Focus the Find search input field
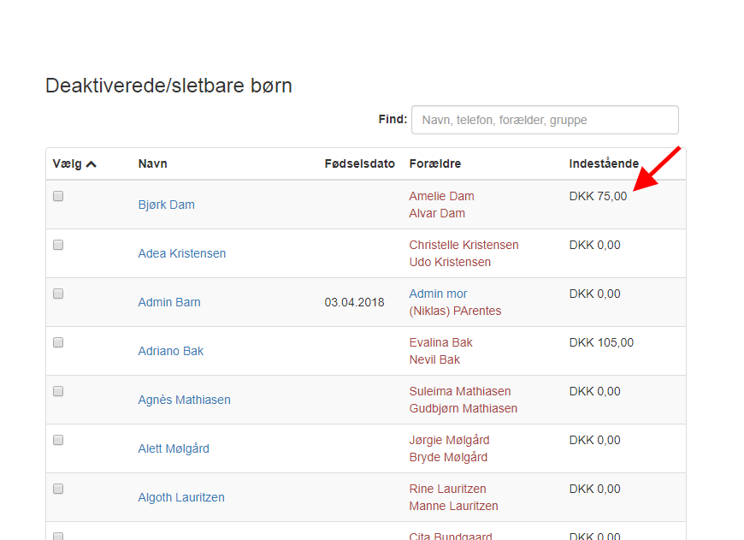The width and height of the screenshot is (744, 540). point(545,120)
